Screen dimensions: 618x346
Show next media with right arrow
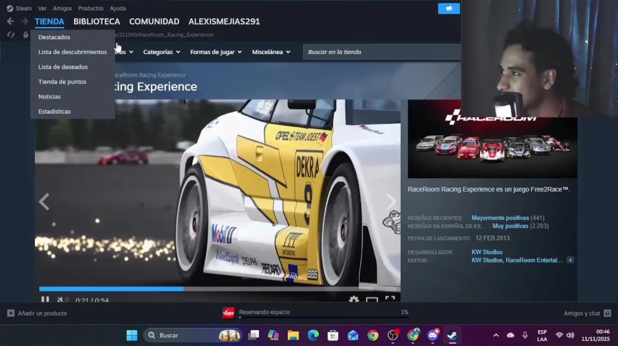[x=391, y=201]
